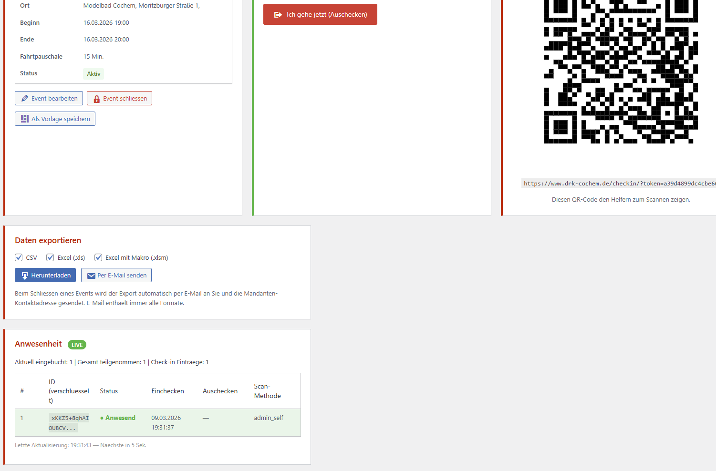Click the QR-Code instruction text for Helfern
The width and height of the screenshot is (716, 471).
click(621, 200)
